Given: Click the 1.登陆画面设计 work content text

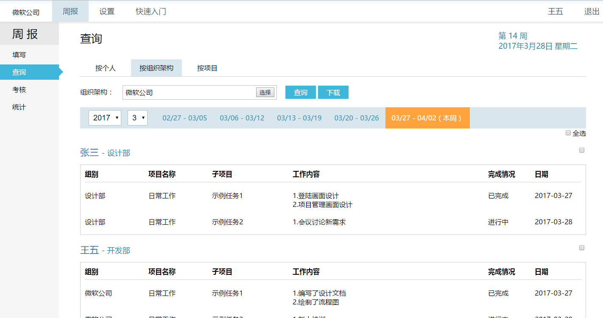Looking at the screenshot, I should (316, 196).
